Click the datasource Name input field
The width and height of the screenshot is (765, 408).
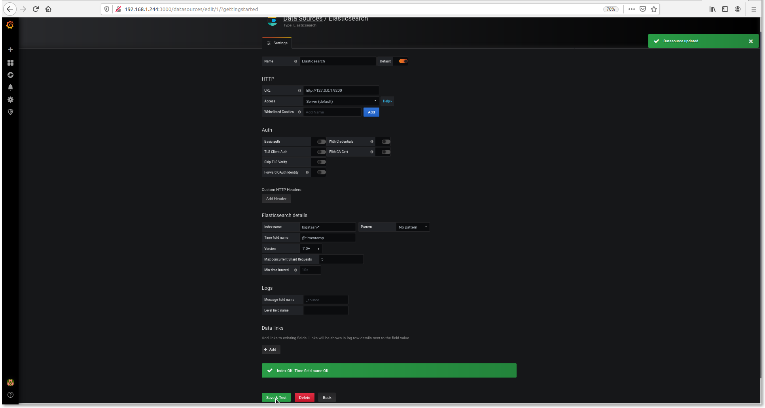pos(337,61)
